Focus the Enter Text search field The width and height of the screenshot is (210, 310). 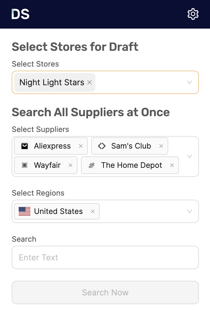105,257
